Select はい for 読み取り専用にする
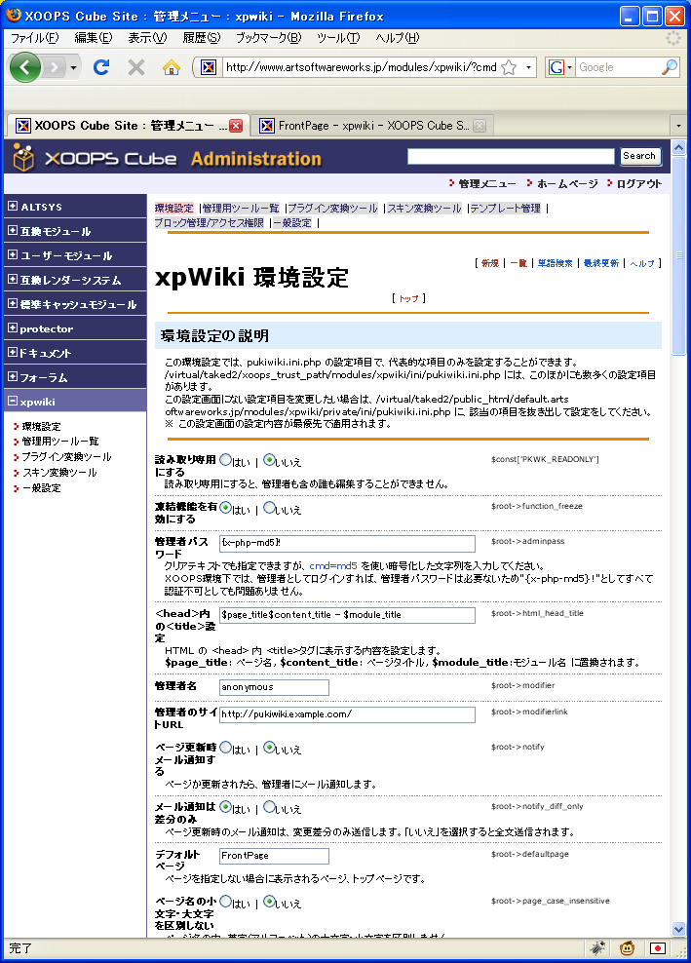The width and height of the screenshot is (691, 963). tap(226, 459)
